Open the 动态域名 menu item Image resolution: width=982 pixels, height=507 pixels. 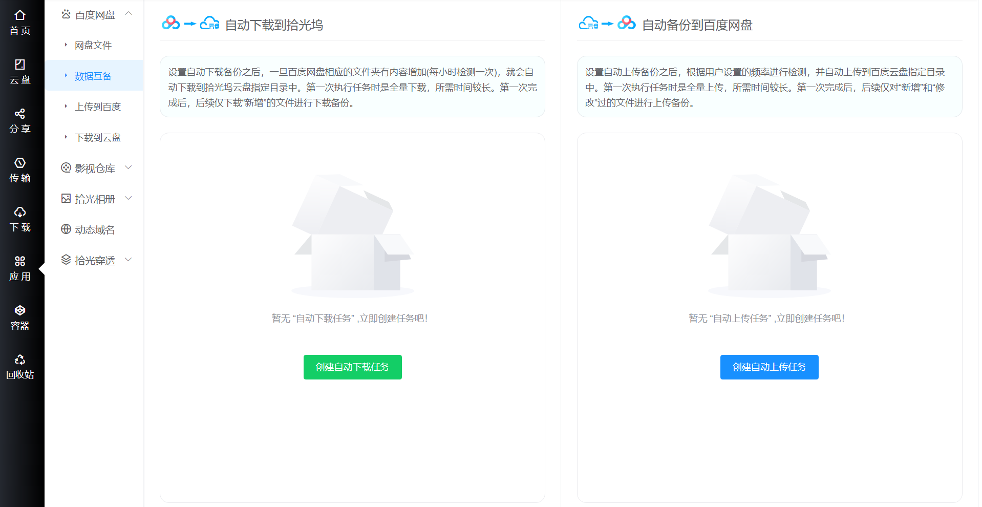pyautogui.click(x=94, y=229)
